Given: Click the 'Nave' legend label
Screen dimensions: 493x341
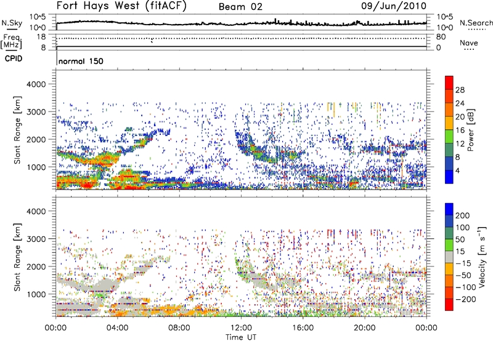Looking at the screenshot, I should click(469, 42).
